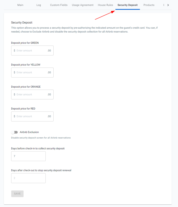178x207 pixels.
Task: Open the Custom Fields tab
Action: pyautogui.click(x=59, y=5)
